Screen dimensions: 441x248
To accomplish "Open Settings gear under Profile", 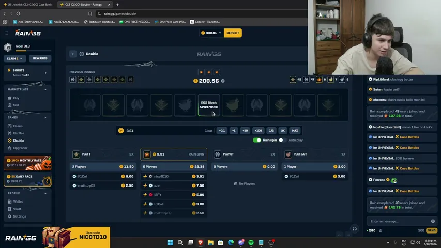I will 20,216.
